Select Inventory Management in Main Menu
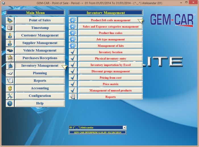 pyautogui.click(x=40, y=66)
